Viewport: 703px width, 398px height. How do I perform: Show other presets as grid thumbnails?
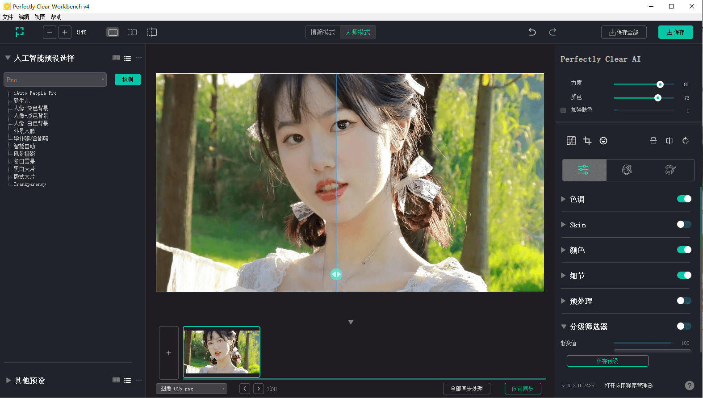click(116, 380)
